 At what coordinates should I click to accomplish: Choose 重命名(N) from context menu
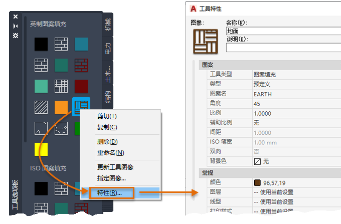click(x=120, y=153)
